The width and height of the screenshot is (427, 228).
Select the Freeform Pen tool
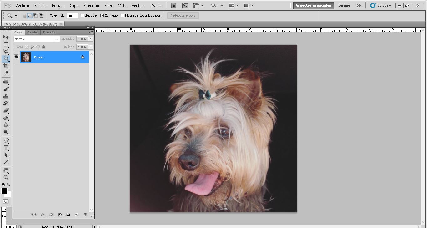pos(6,140)
